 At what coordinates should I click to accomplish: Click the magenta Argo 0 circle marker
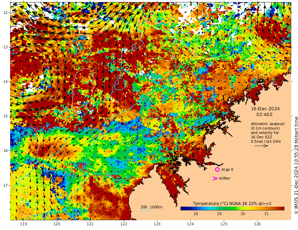point(217,169)
